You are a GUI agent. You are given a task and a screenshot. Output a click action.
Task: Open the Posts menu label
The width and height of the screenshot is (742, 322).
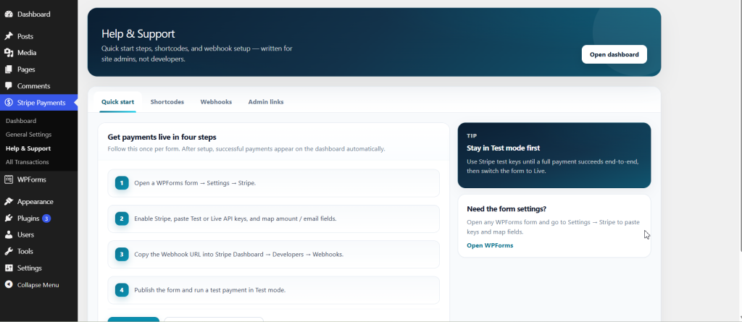click(25, 36)
